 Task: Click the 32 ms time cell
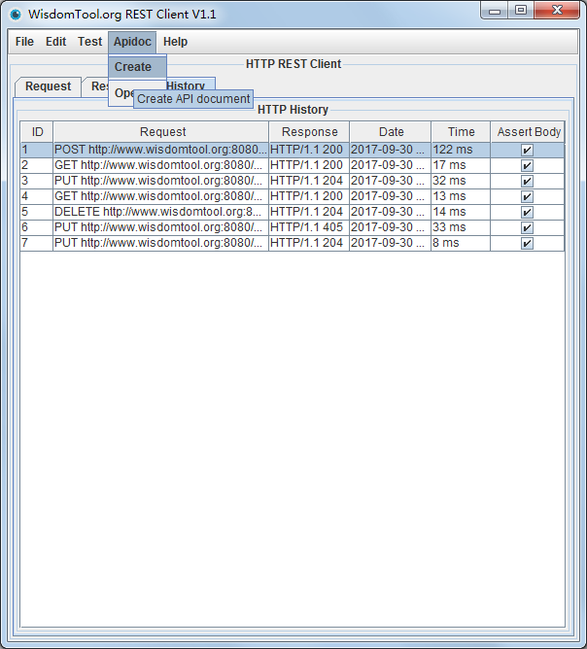pos(461,181)
